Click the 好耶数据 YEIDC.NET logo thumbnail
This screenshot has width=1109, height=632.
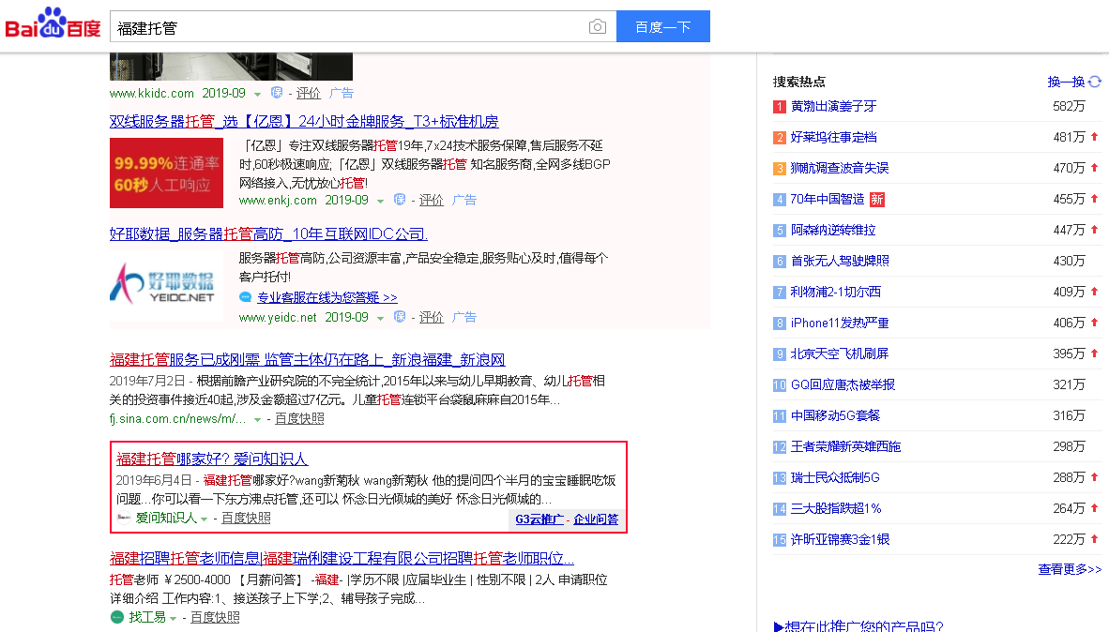(x=166, y=286)
